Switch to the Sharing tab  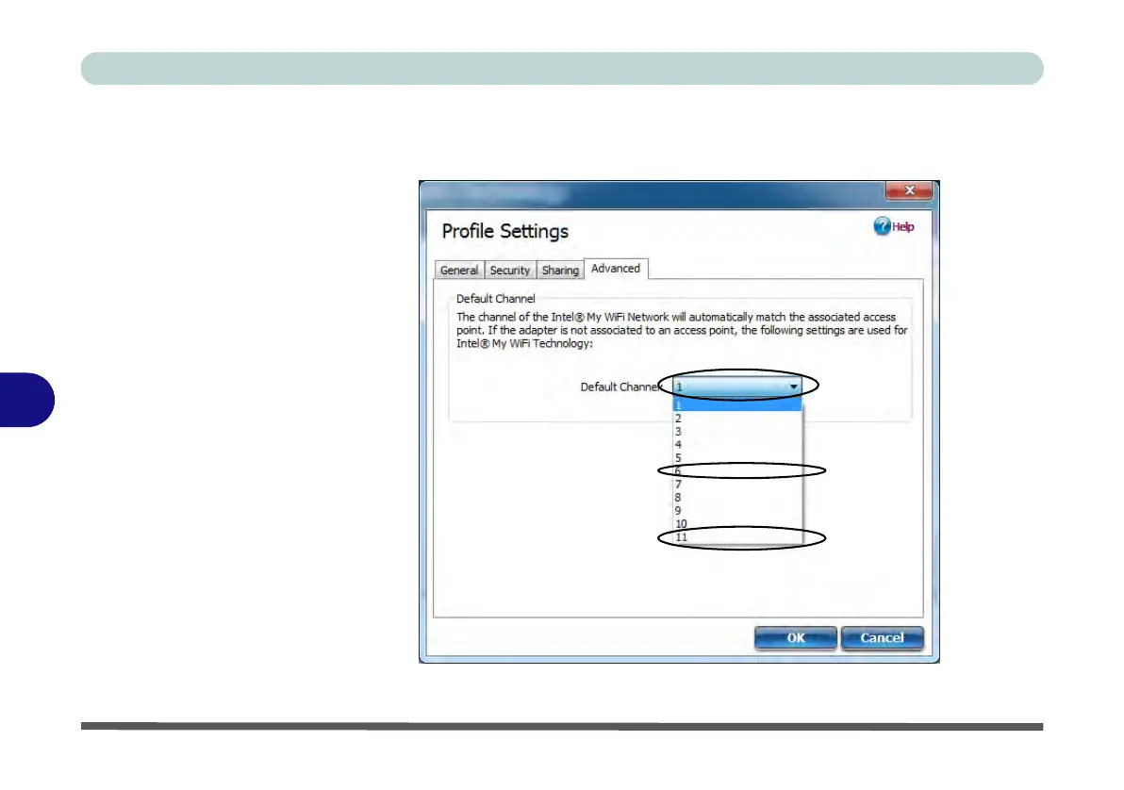pos(560,271)
